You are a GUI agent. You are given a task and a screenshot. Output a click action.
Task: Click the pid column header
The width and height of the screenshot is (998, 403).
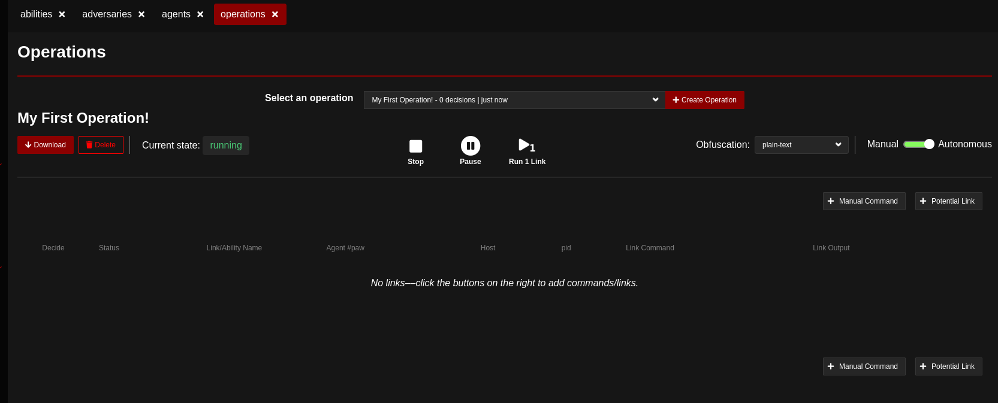[566, 248]
